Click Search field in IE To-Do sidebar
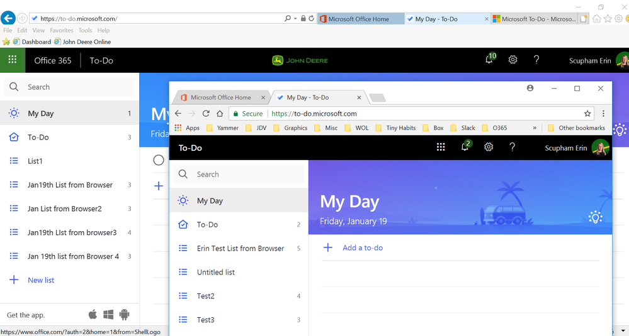 tap(70, 87)
